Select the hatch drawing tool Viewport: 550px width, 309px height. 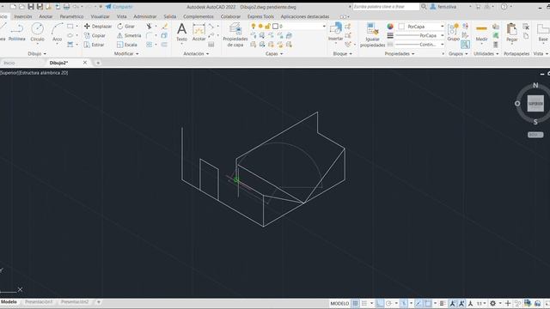tap(70, 45)
